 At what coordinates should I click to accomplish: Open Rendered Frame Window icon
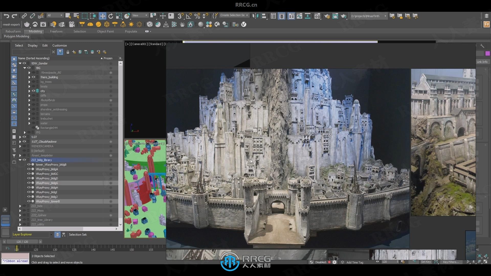(x=335, y=16)
